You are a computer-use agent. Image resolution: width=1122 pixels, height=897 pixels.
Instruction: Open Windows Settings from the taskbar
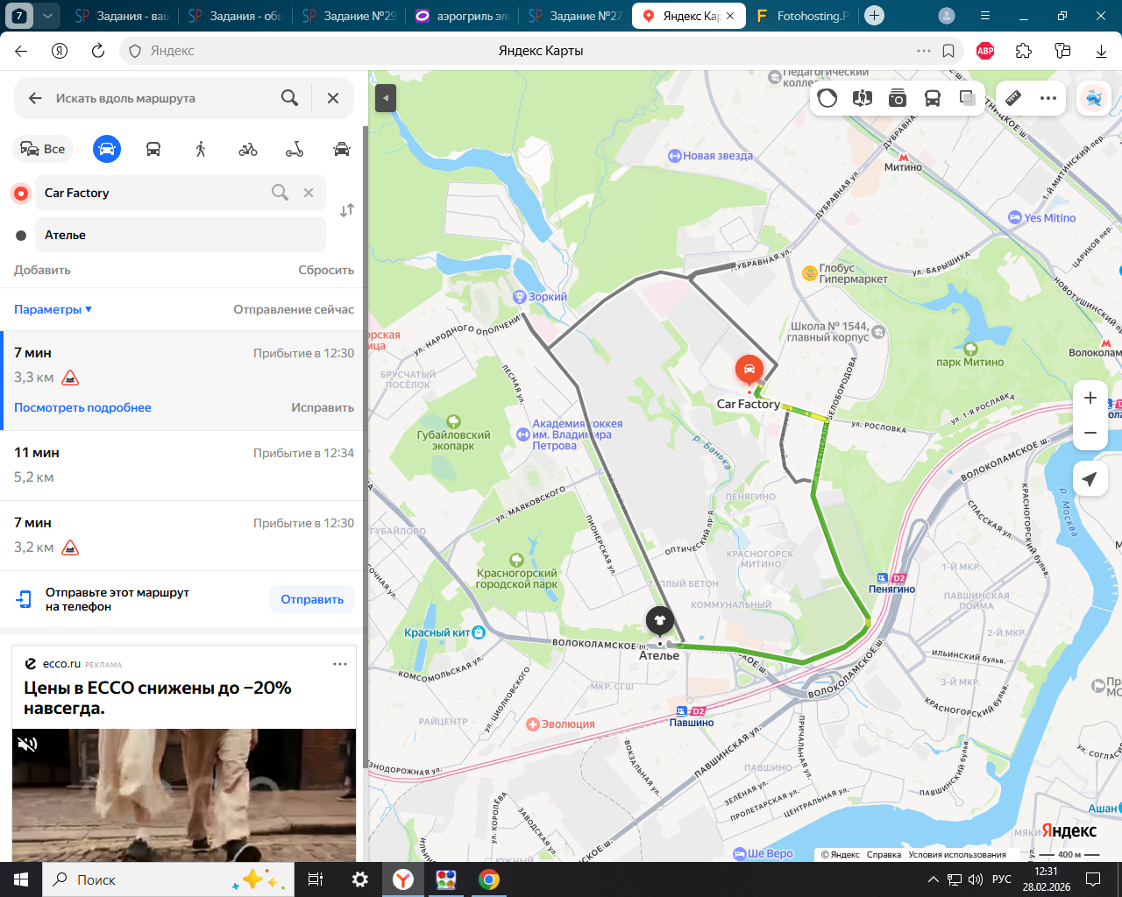pos(360,879)
